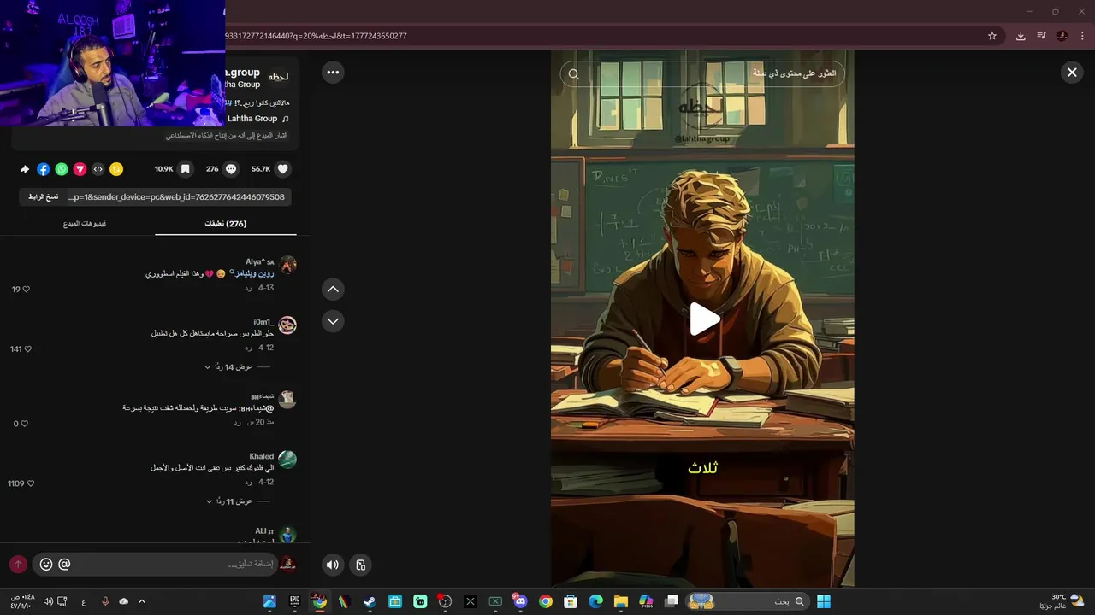Open comments via speech bubble icon

coord(230,169)
